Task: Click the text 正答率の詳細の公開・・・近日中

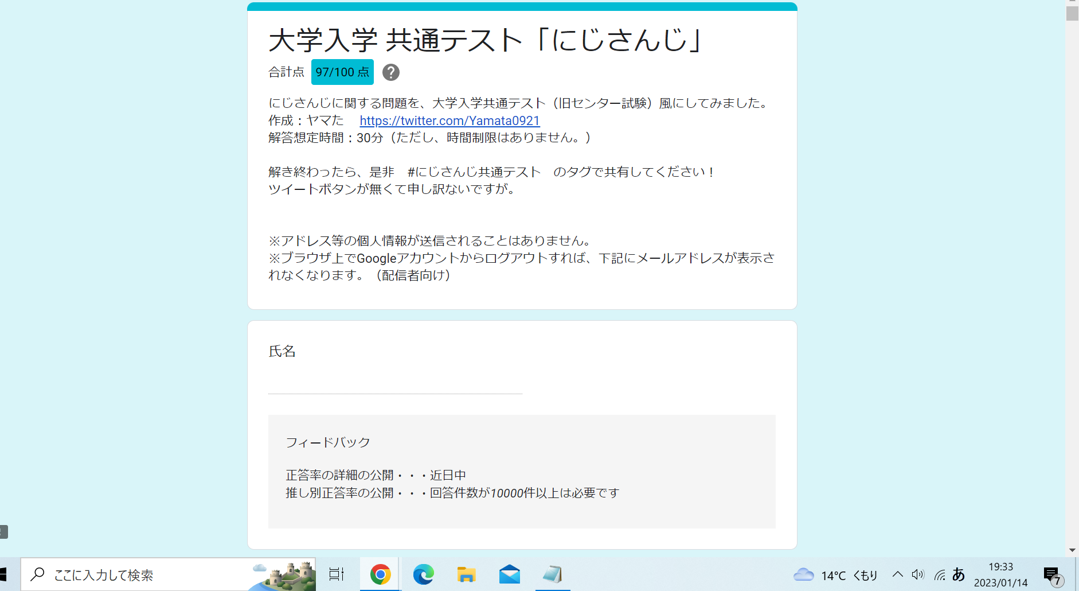Action: [x=376, y=475]
